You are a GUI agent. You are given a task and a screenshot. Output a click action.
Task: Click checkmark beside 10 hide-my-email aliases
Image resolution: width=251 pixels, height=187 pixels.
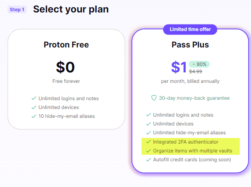pos(34,116)
